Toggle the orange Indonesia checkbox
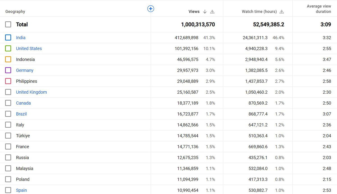Image resolution: width=337 pixels, height=194 pixels. click(8, 59)
